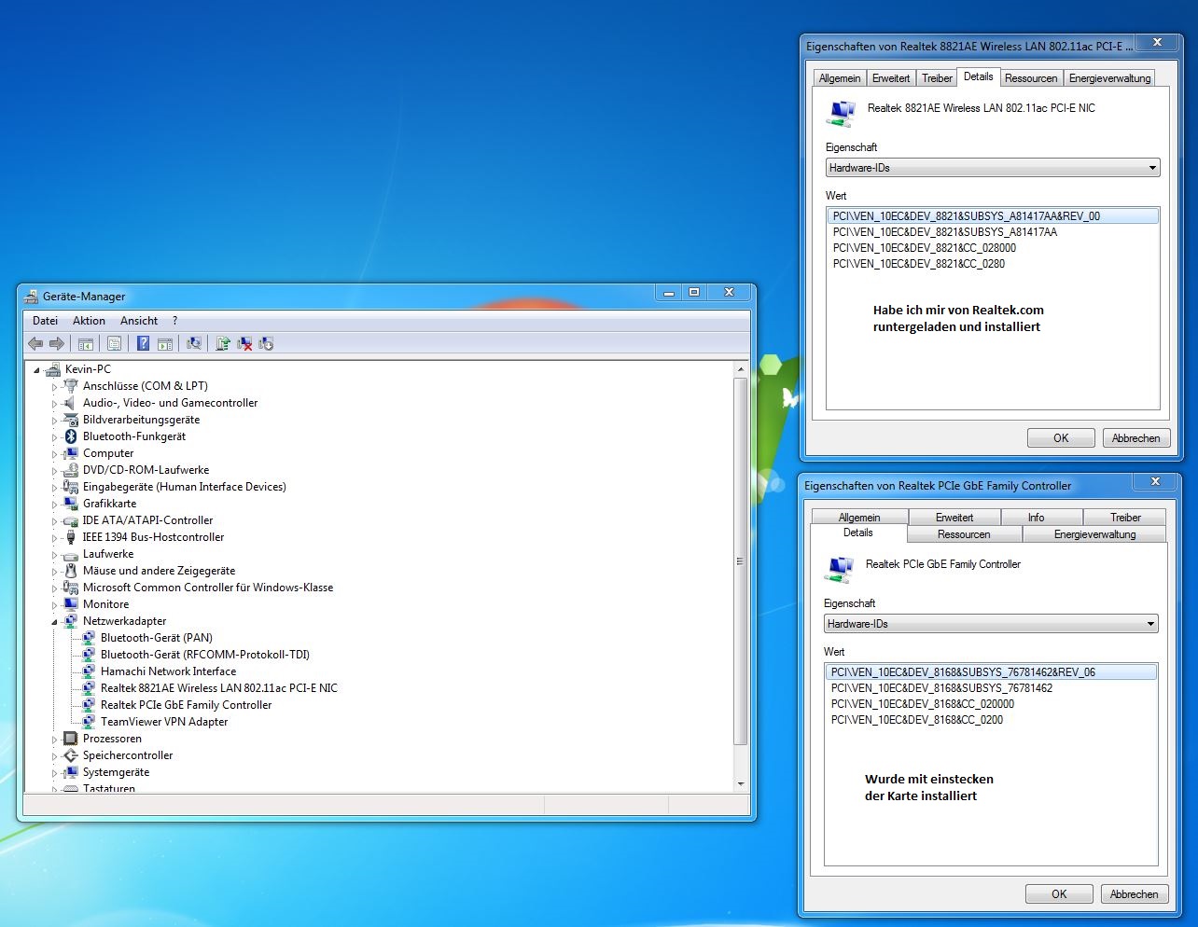Click the Bluetooth-Funkgerät icon

[71, 436]
